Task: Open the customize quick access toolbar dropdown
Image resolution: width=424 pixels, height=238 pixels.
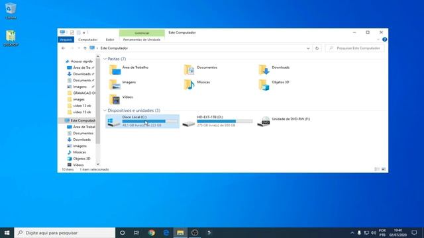Action: point(84,32)
